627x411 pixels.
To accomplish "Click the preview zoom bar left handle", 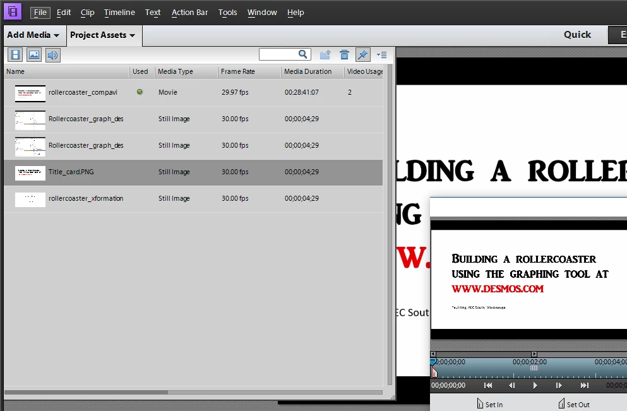I will click(433, 354).
